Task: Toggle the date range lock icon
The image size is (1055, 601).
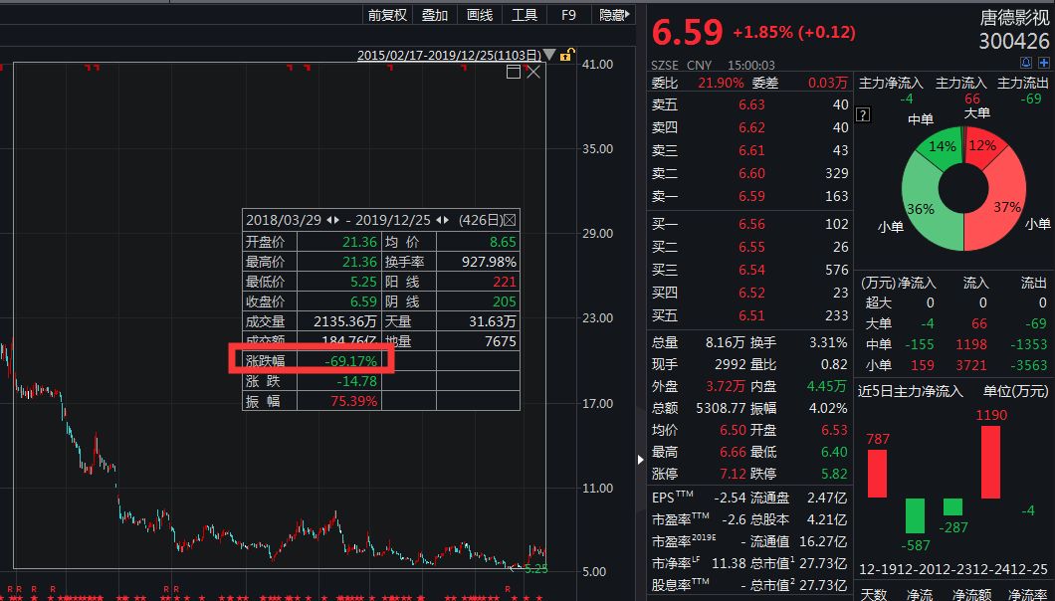Action: [566, 56]
